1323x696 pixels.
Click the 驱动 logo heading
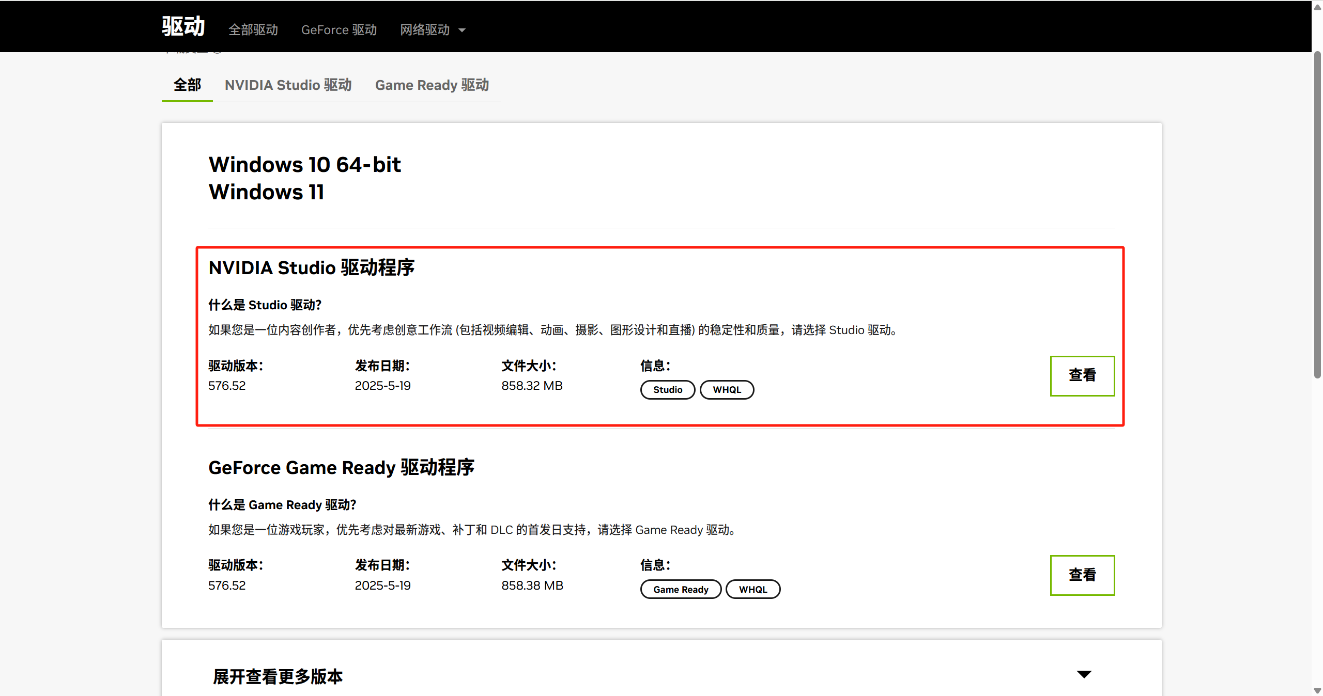183,26
